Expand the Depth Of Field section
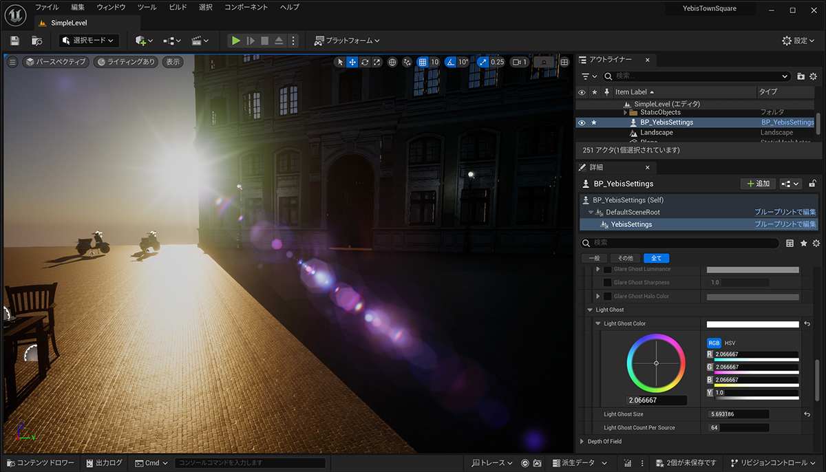Viewport: 826px width, 472px height. click(x=582, y=441)
